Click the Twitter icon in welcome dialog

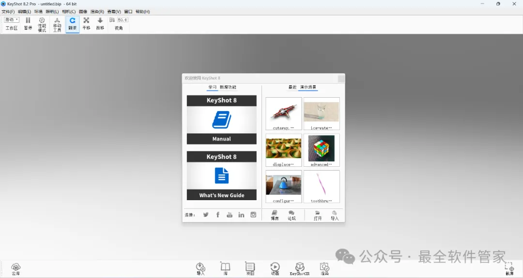tap(206, 215)
